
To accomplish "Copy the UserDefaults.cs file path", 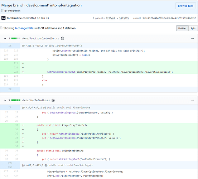I will tap(53, 100).
